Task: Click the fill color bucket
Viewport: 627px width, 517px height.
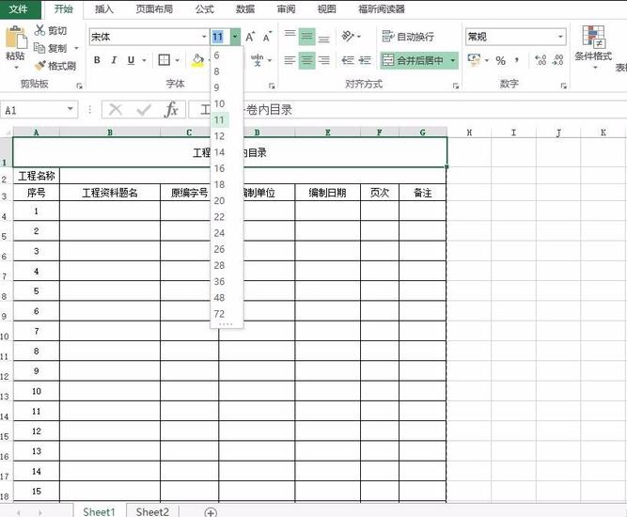Action: (x=197, y=60)
